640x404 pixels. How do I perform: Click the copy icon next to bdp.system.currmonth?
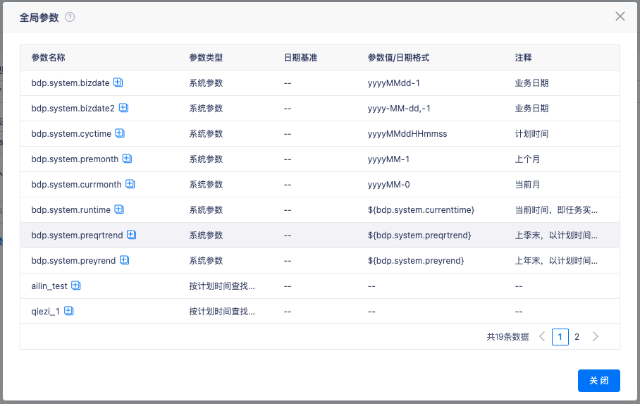point(130,184)
